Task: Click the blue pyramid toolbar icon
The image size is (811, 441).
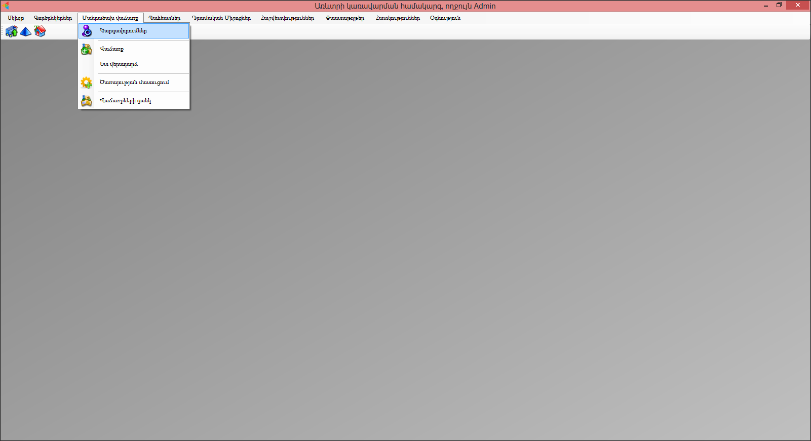Action: [26, 31]
